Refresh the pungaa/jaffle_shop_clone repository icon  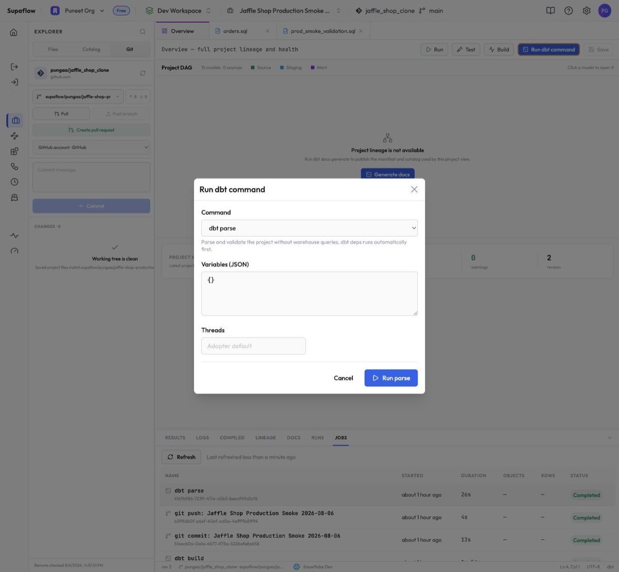click(x=143, y=73)
